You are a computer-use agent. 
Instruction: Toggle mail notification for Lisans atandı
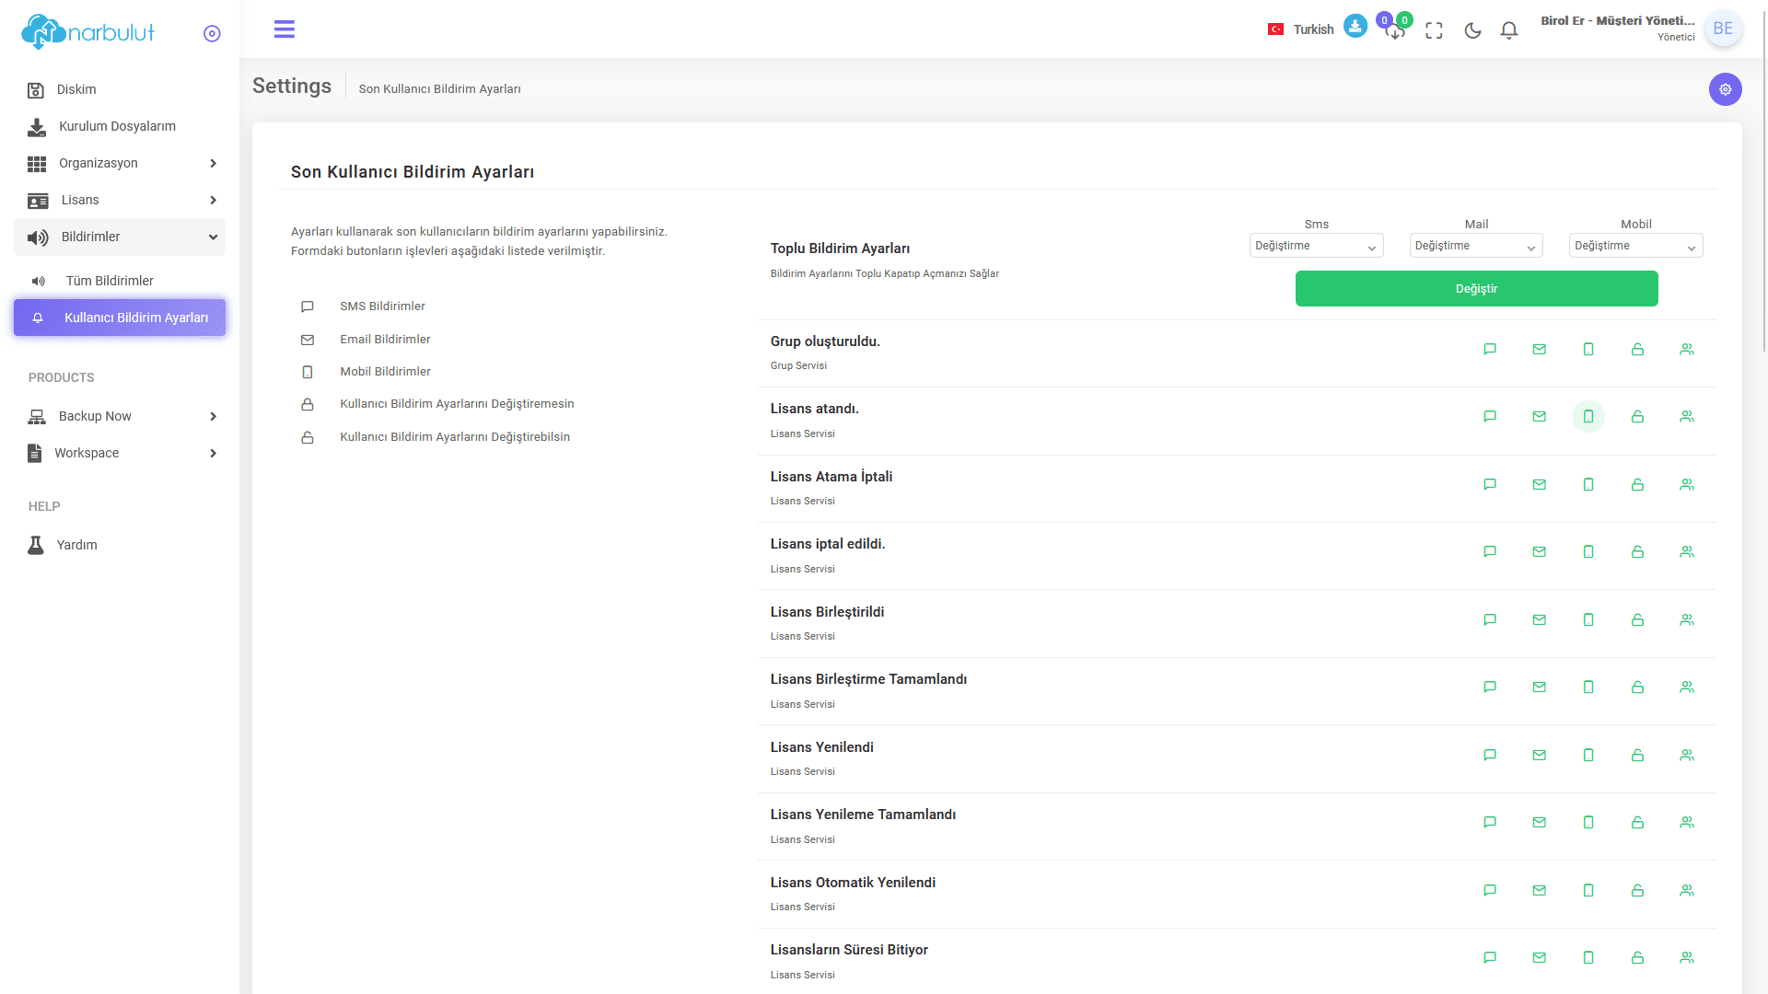pos(1539,417)
